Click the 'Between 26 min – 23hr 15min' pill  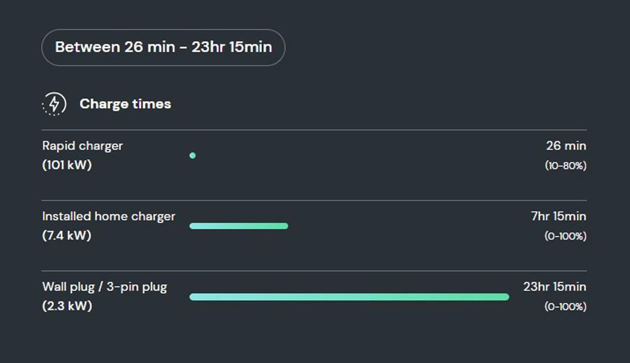click(x=163, y=48)
